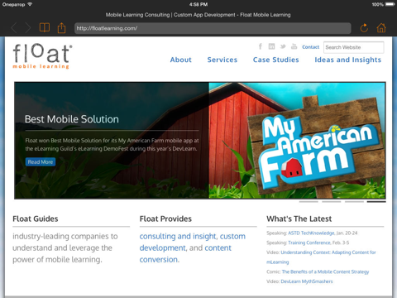
Task: Open Float's YouTube icon
Action: point(294,46)
